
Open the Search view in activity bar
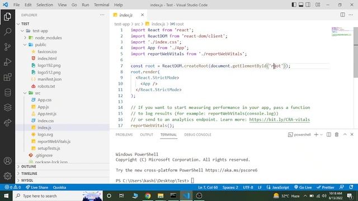pyautogui.click(x=7, y=31)
